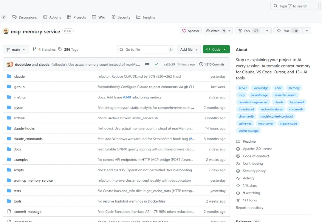Image resolution: width=322 pixels, height=222 pixels.
Task: Open the 4 Branches link
Action: [x=44, y=49]
